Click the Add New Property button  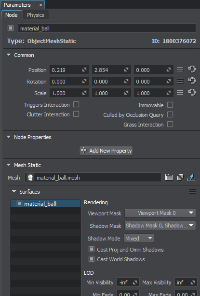pyautogui.click(x=106, y=151)
